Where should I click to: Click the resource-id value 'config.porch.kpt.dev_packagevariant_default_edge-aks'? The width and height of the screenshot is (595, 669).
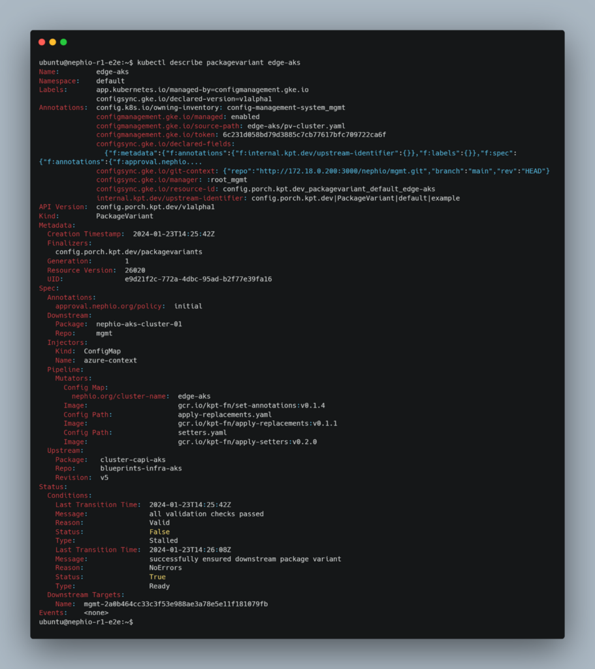pos(329,189)
